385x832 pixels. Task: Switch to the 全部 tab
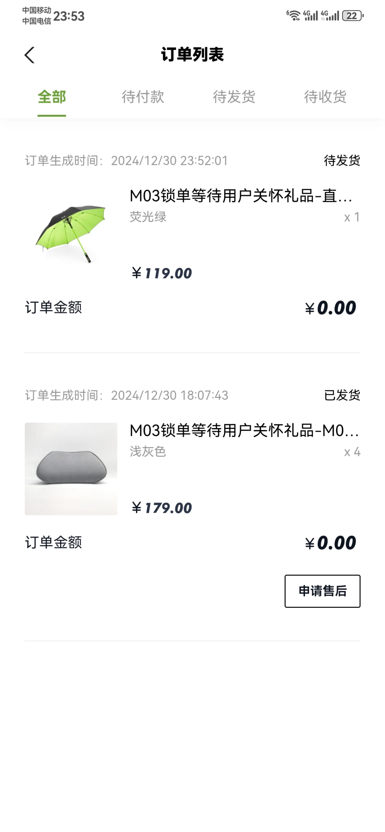click(52, 97)
